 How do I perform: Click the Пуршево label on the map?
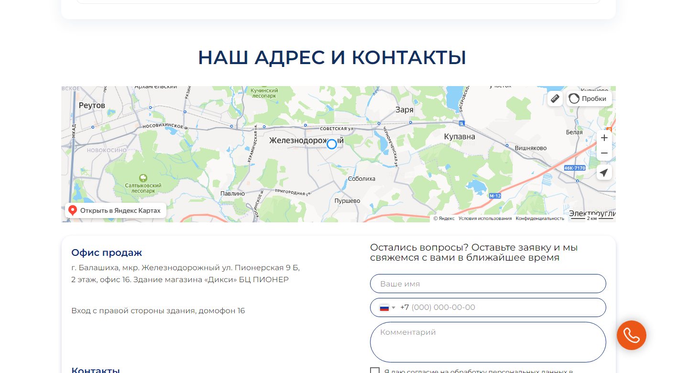pos(347,201)
